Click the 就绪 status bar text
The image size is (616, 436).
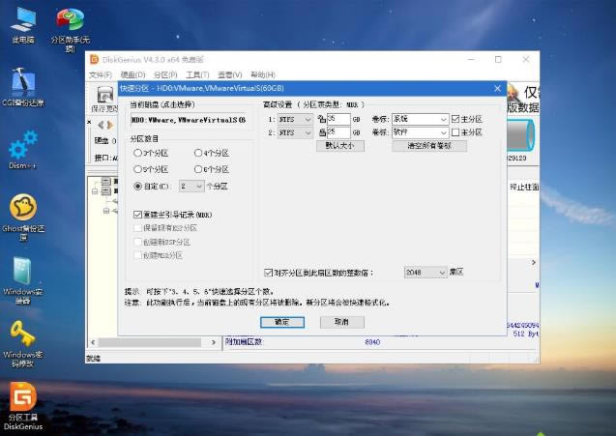[94, 359]
